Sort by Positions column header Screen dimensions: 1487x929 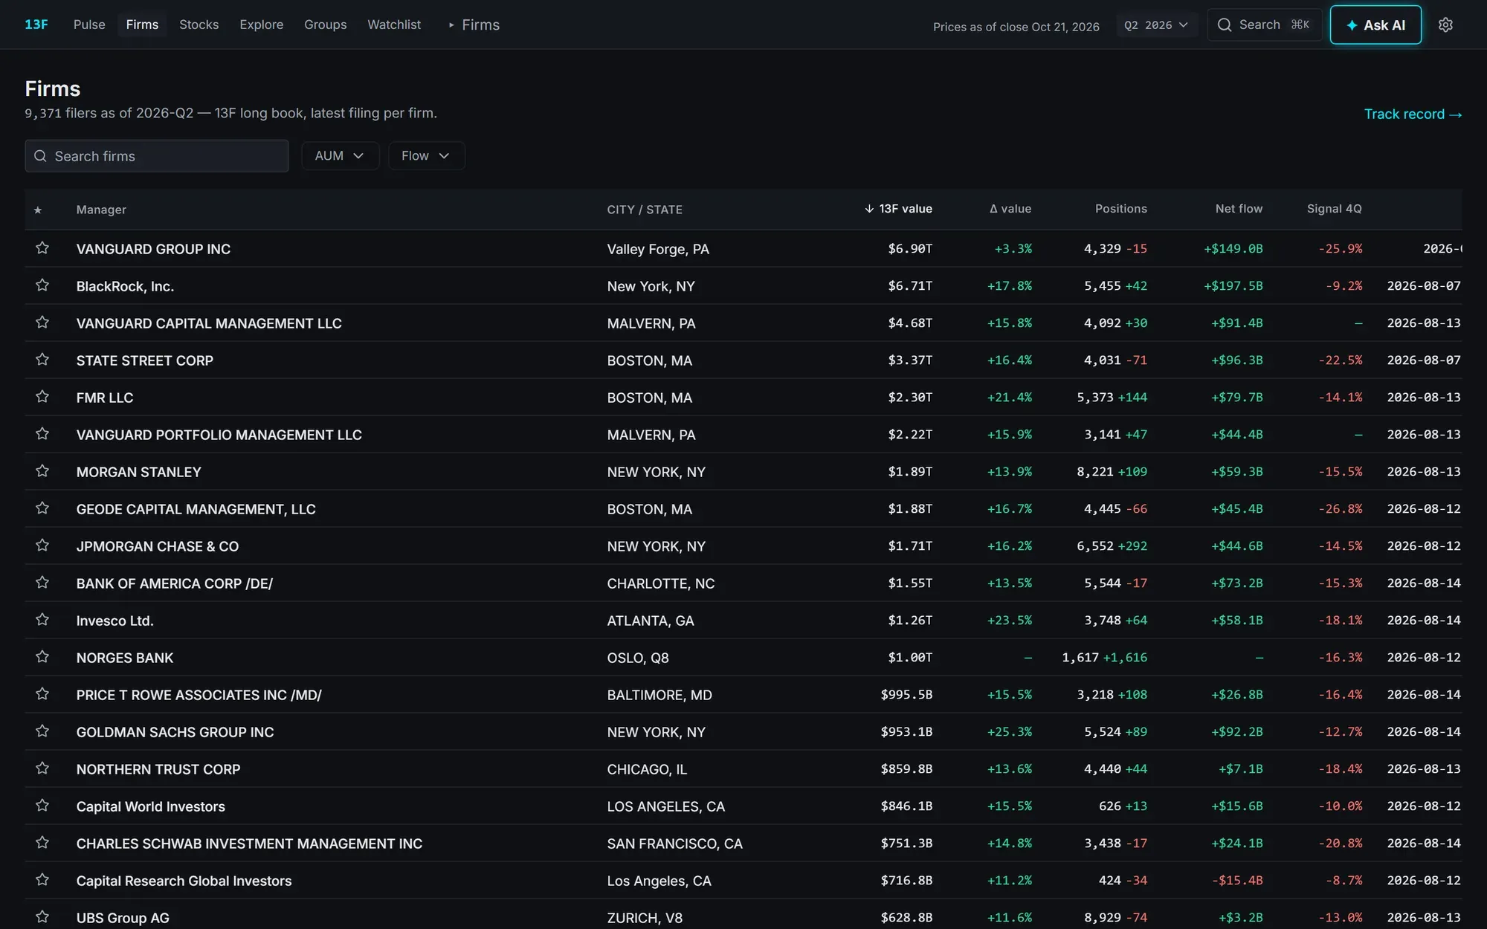pyautogui.click(x=1121, y=209)
